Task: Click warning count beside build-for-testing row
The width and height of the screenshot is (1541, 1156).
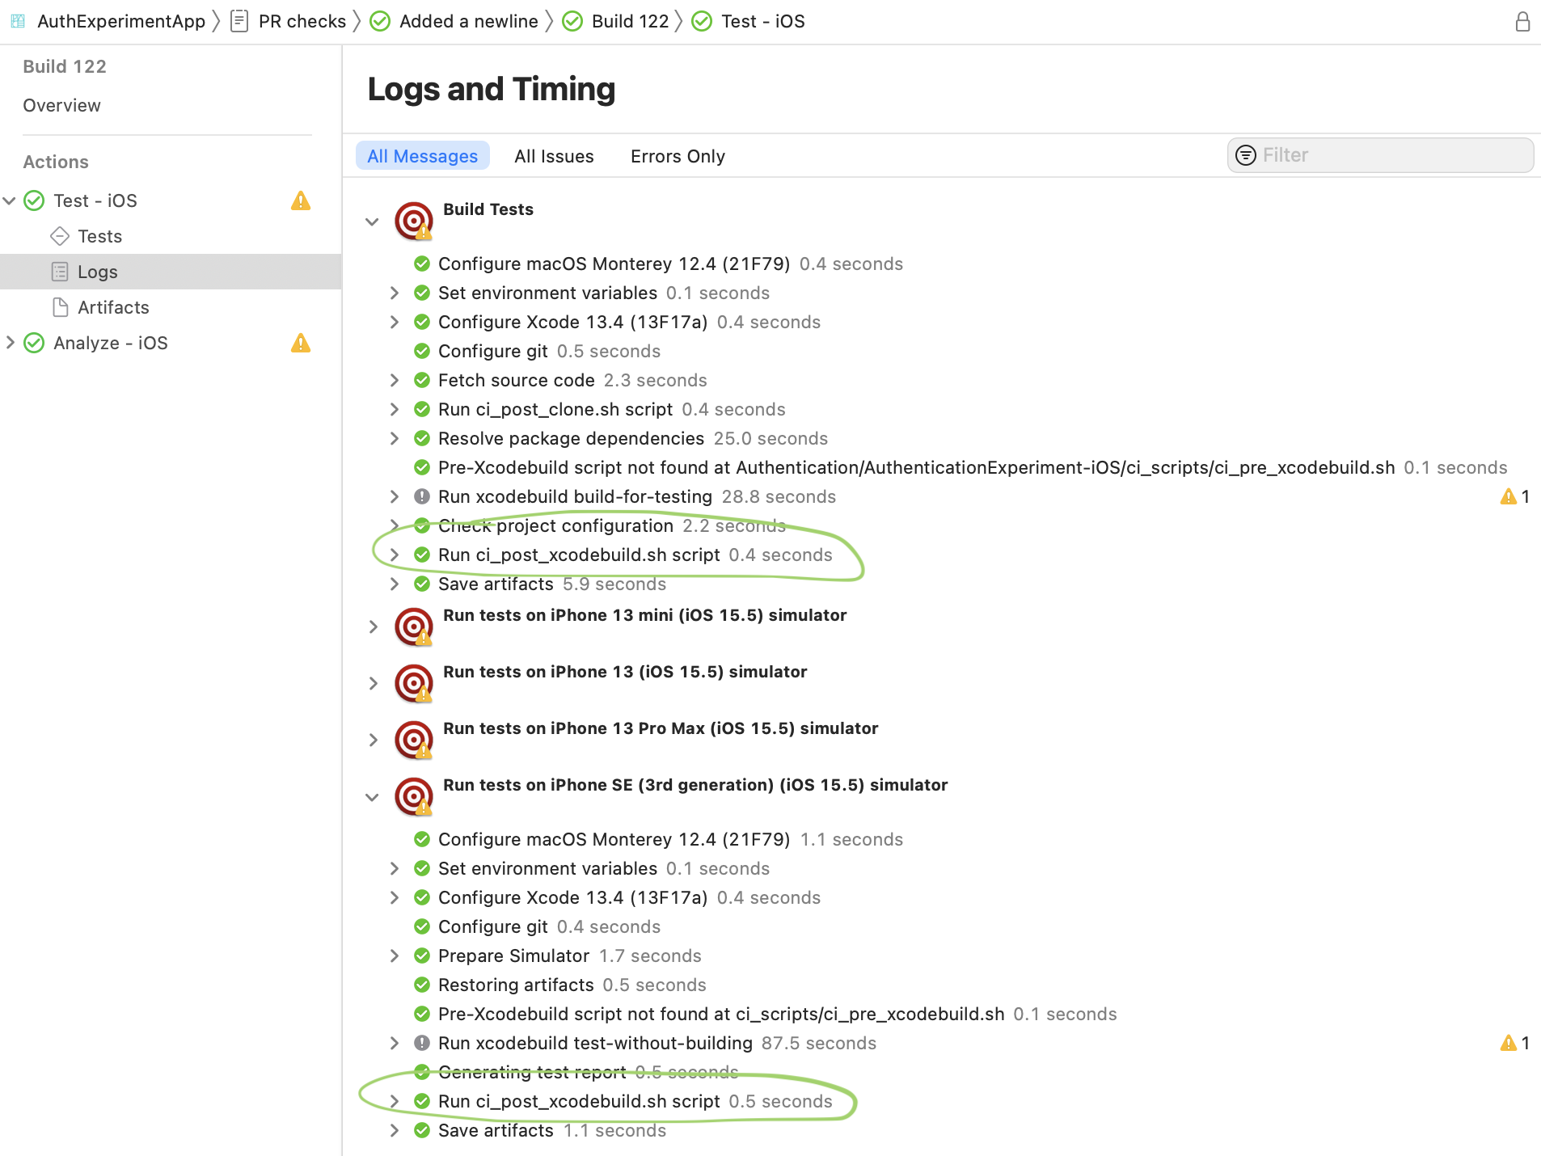Action: coord(1515,496)
